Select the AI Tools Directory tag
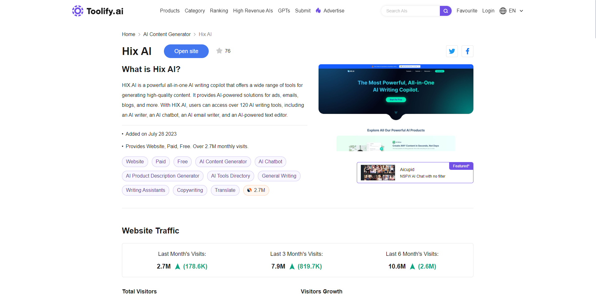This screenshot has height=294, width=596. click(231, 176)
